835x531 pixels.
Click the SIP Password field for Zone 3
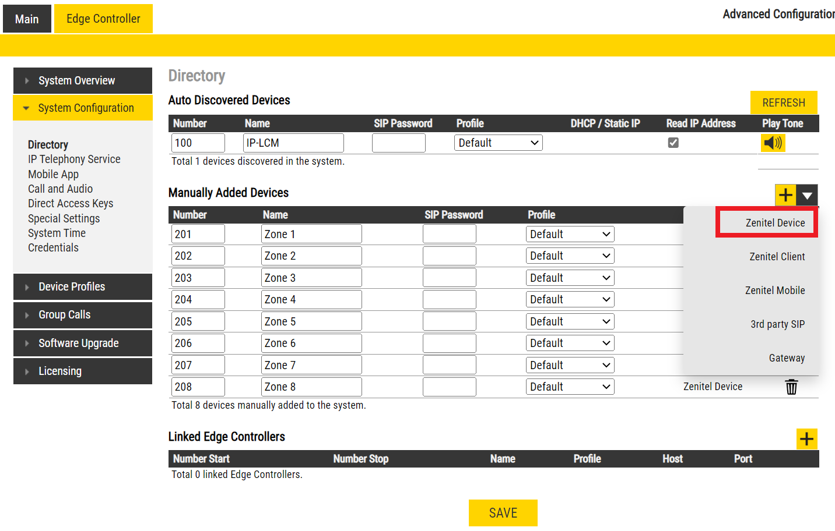[x=449, y=278]
